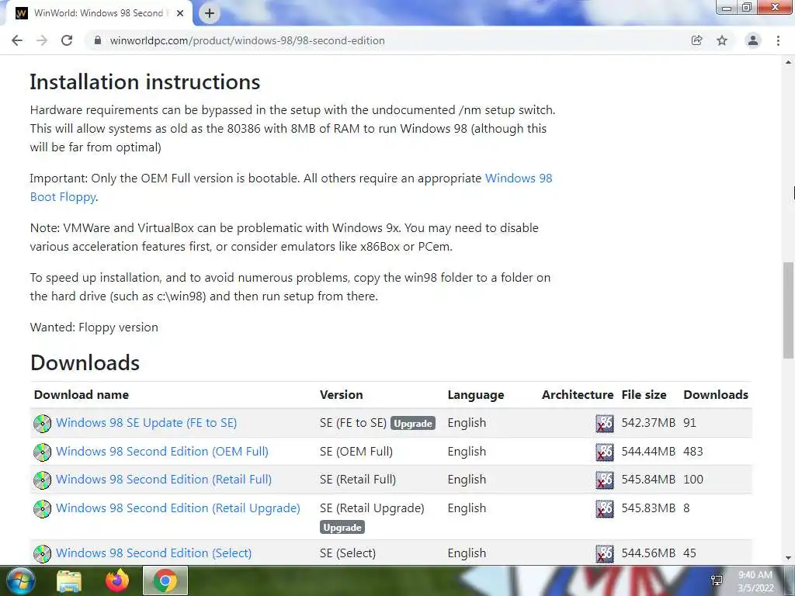Click the page vertical scrollbar thumb
The image size is (795, 596).
[789, 310]
